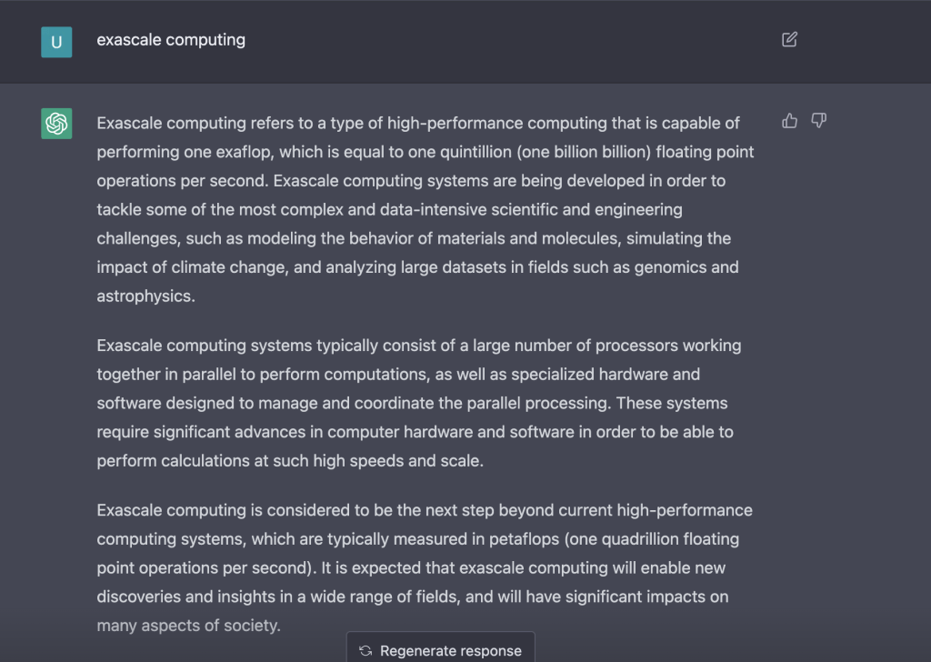The width and height of the screenshot is (931, 662).
Task: Click the user avatar labeled U
Action: click(x=56, y=42)
